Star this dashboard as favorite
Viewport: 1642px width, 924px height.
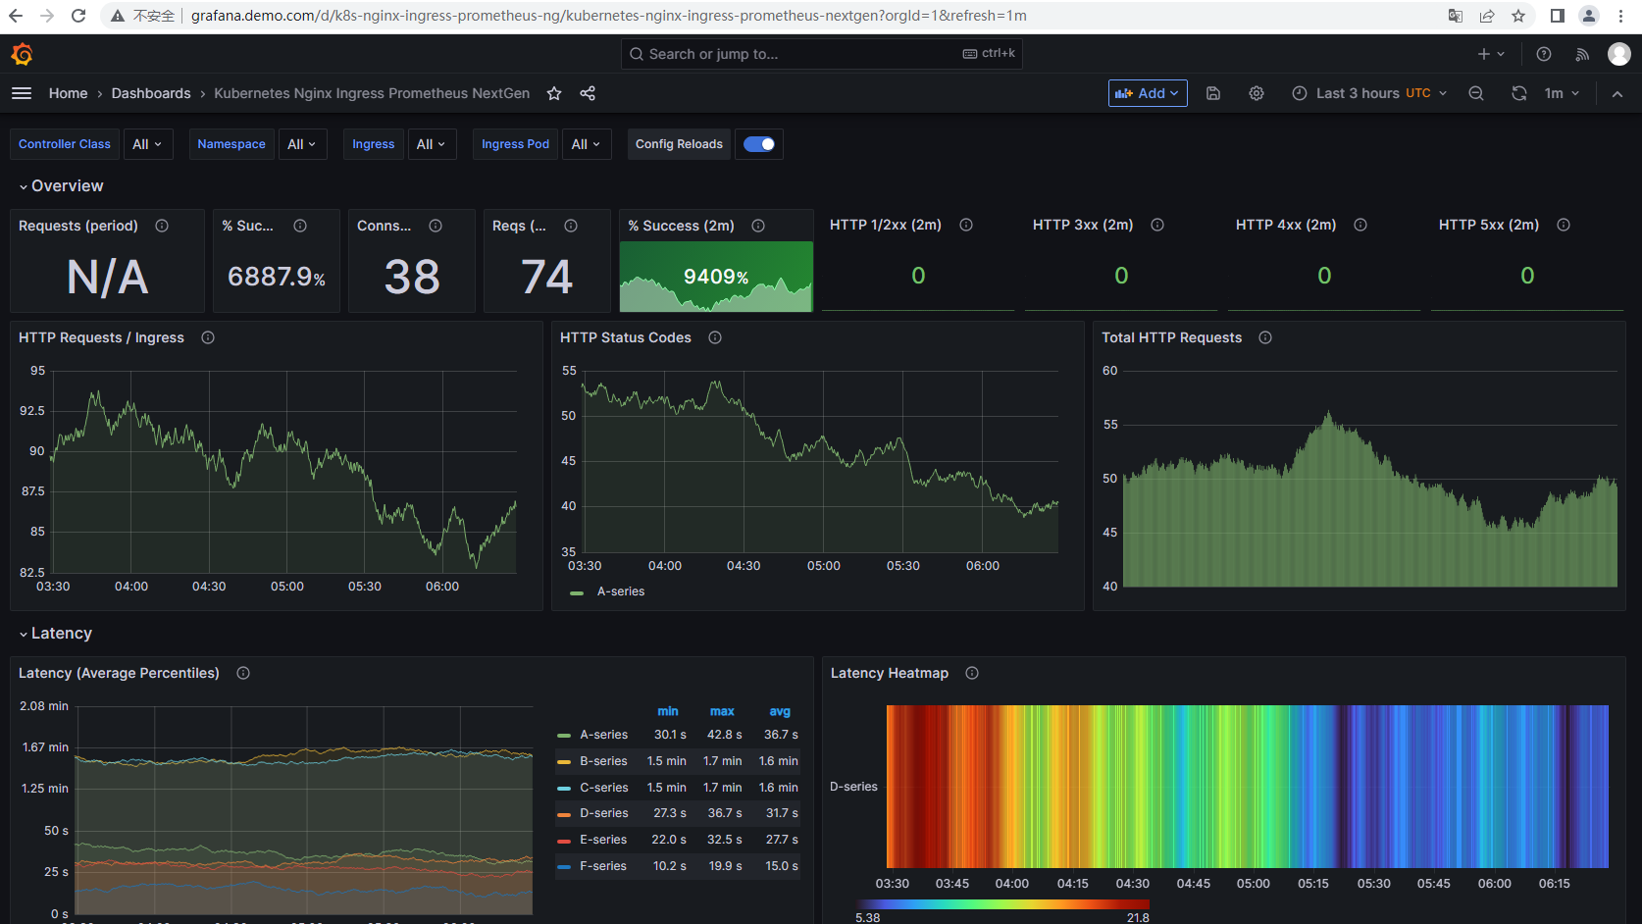pyautogui.click(x=554, y=93)
